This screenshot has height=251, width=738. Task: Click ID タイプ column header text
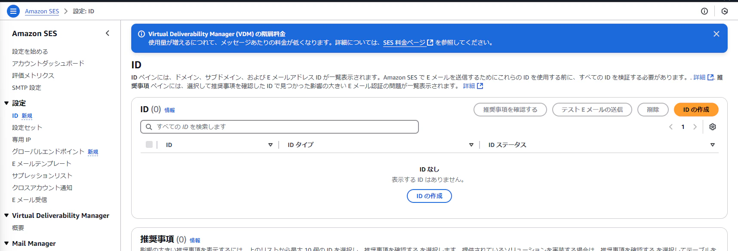(301, 145)
